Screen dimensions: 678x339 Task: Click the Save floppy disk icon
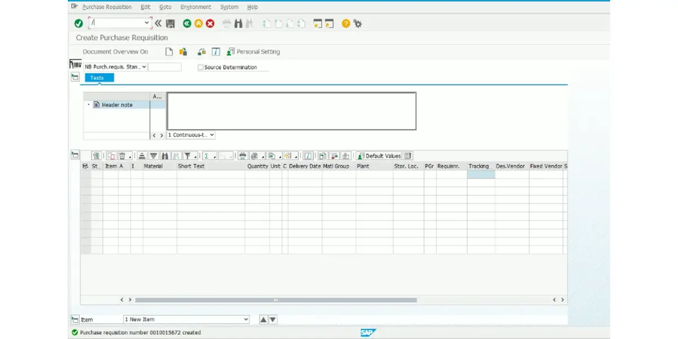click(x=170, y=23)
